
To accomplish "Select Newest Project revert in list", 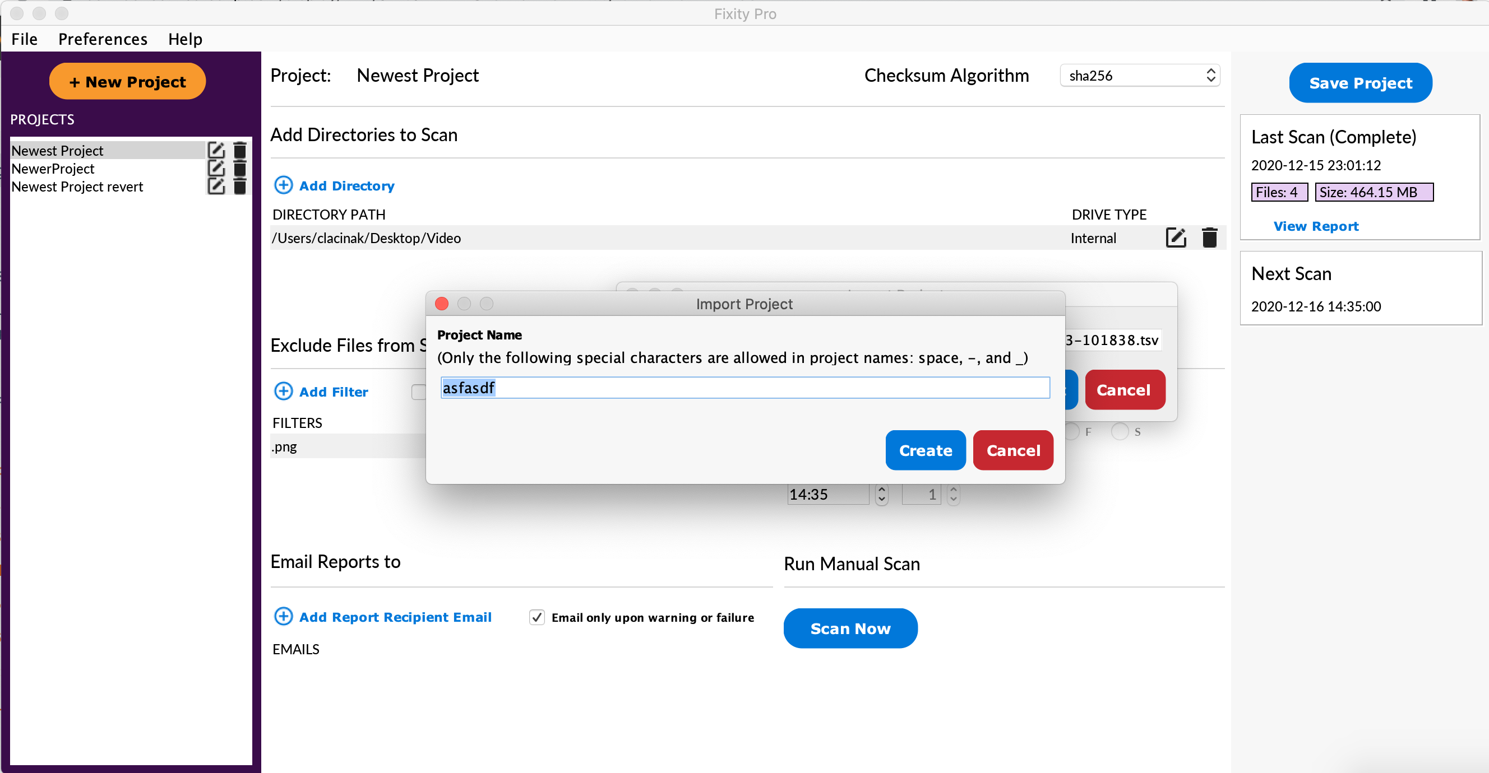I will [x=107, y=187].
